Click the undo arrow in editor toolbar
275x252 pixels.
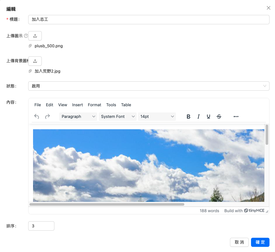coord(37,117)
